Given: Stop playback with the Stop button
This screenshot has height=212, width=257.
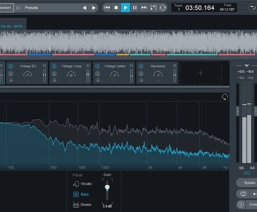Looking at the screenshot, I should tap(116, 8).
